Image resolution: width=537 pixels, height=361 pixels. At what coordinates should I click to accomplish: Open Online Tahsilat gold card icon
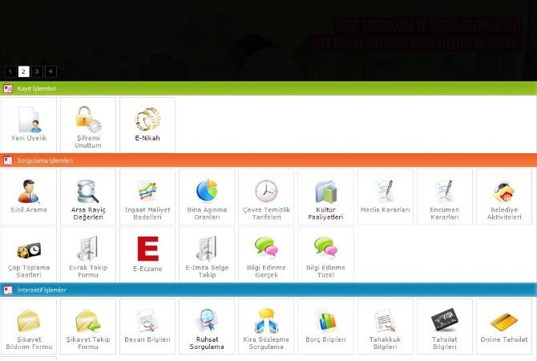click(x=504, y=321)
